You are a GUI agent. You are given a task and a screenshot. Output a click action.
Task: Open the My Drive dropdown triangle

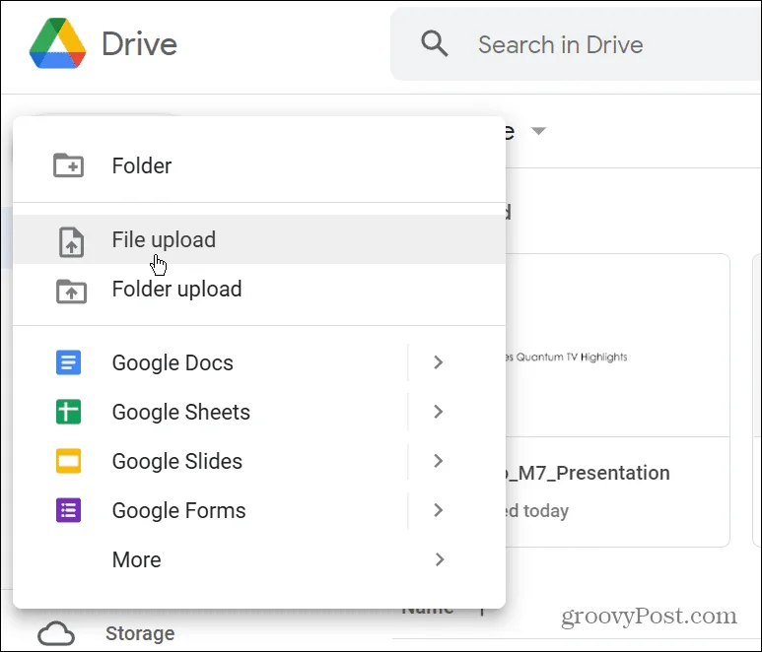pyautogui.click(x=538, y=131)
